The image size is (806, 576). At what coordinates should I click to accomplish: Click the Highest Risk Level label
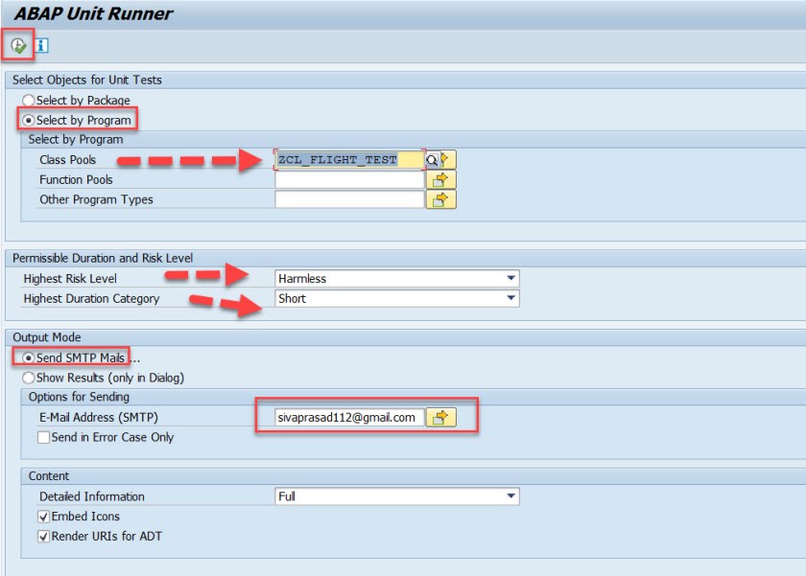click(x=70, y=279)
